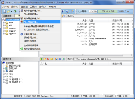The width and height of the screenshot is (135, 99).
Task: Select the sources folder in ISO tree
Action: tap(13, 28)
